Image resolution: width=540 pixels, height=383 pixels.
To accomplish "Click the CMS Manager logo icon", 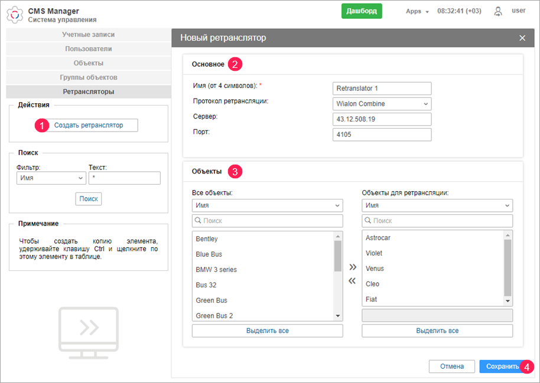I will pos(15,15).
